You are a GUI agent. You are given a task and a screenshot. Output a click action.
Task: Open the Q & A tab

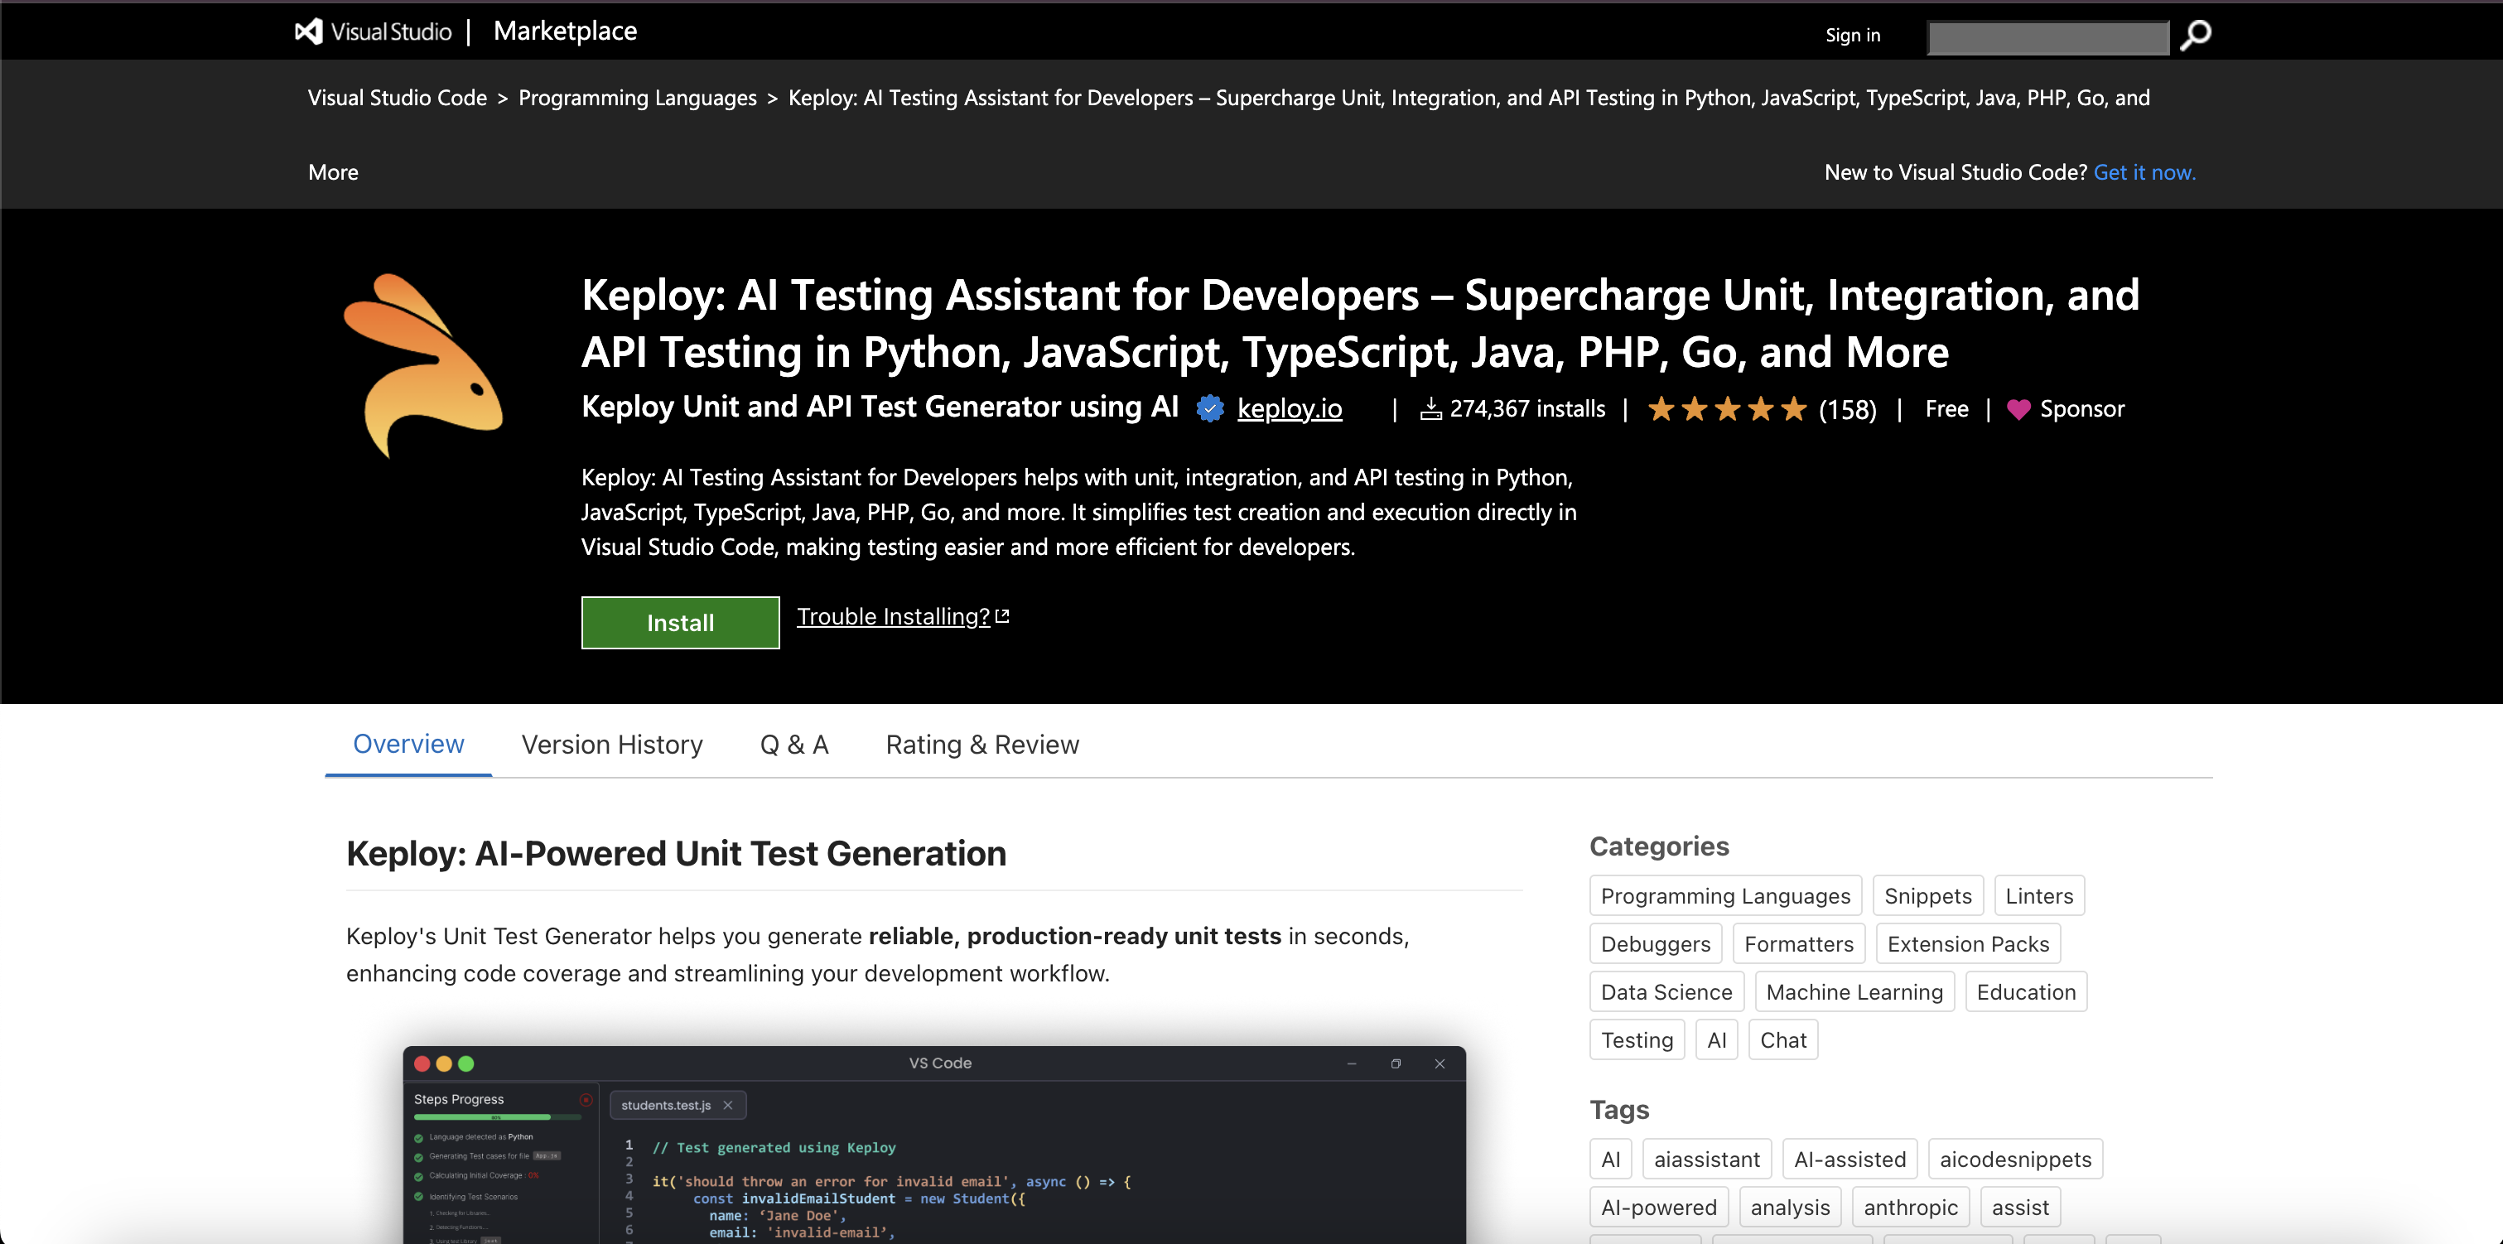[793, 745]
